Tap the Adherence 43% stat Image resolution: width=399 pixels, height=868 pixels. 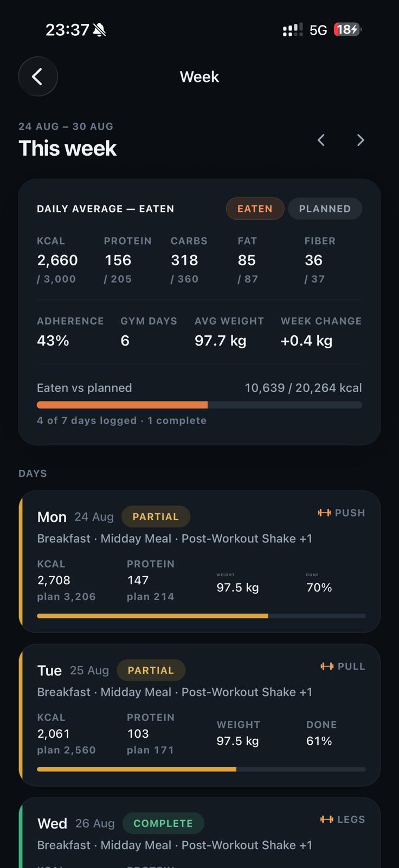coord(70,332)
